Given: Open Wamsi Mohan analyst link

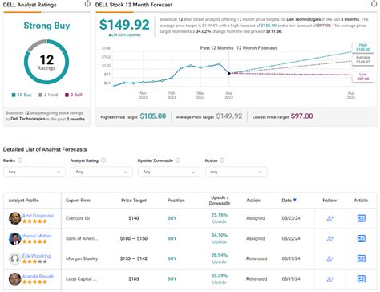Looking at the screenshot, I should pyautogui.click(x=37, y=236).
